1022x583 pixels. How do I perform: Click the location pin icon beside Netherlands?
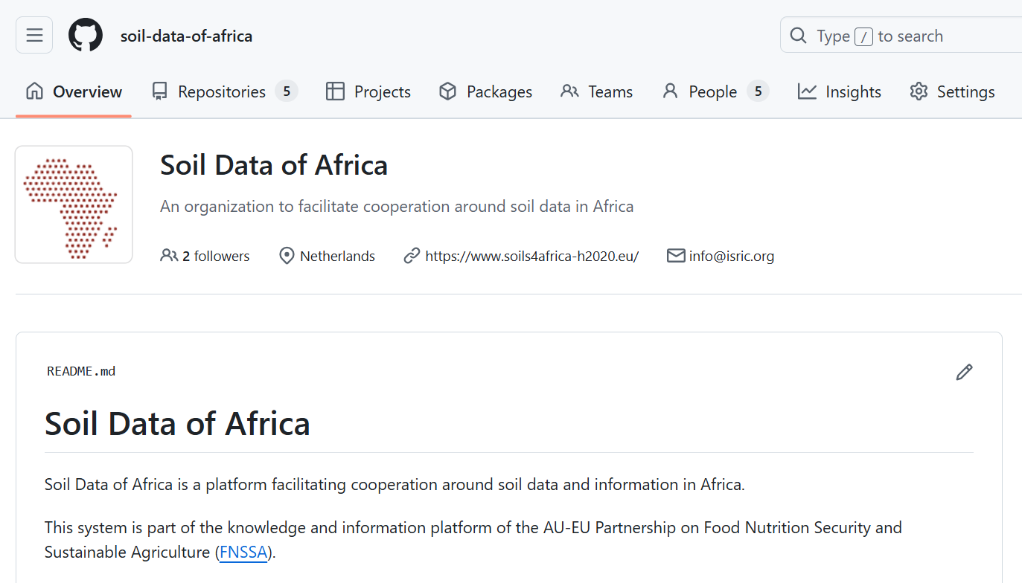coord(287,256)
